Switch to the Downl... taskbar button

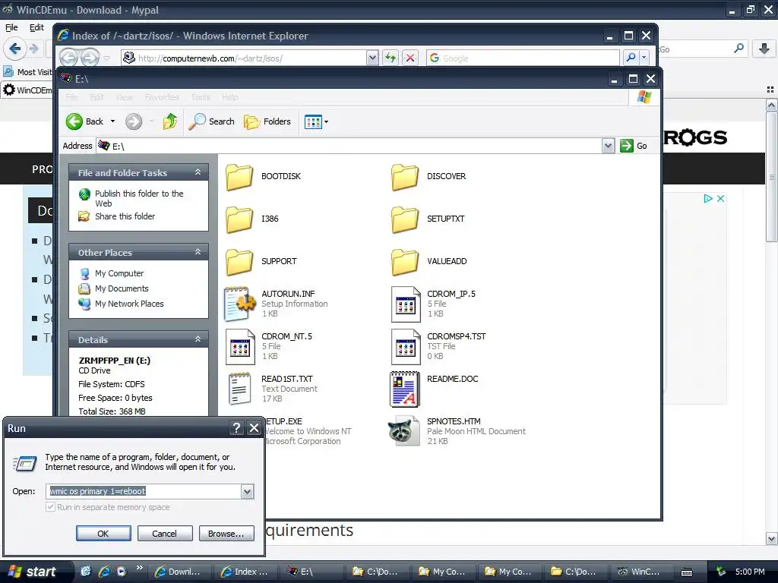(179, 572)
